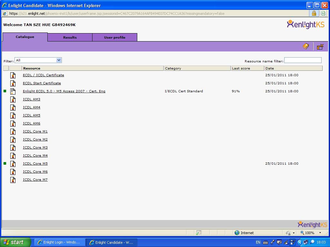Click the certificate icon beside ICDL Core M6
Screen dimensions: 330x247
[x=13, y=172]
